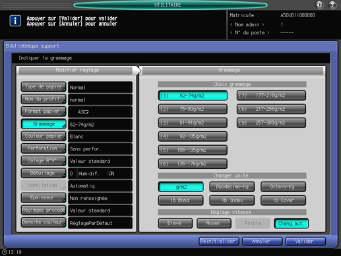Select grammage 106-135g/m2 option
Image resolution: width=341 pixels, height=256 pixels.
[x=193, y=150]
